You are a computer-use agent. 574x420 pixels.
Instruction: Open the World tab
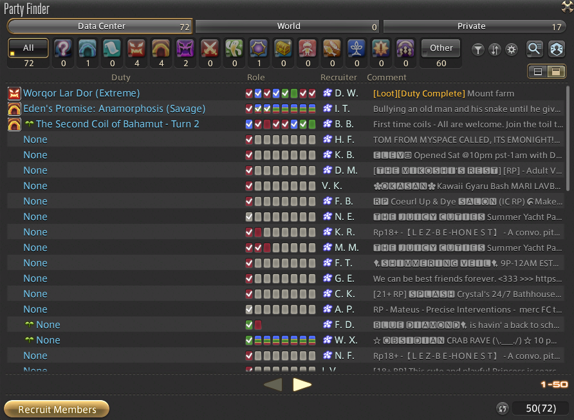click(288, 26)
